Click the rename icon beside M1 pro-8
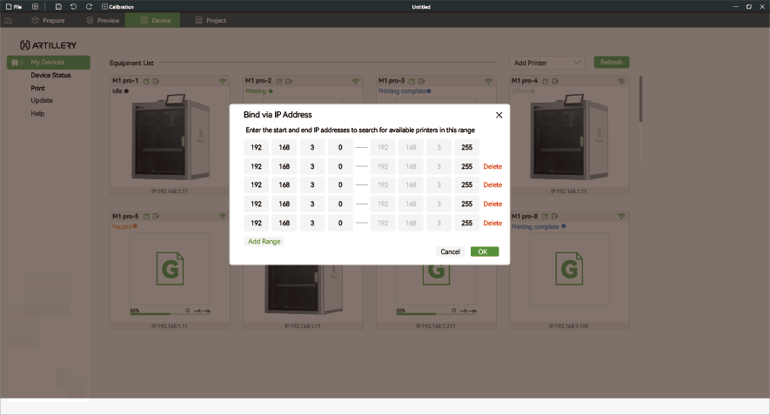 pos(546,217)
